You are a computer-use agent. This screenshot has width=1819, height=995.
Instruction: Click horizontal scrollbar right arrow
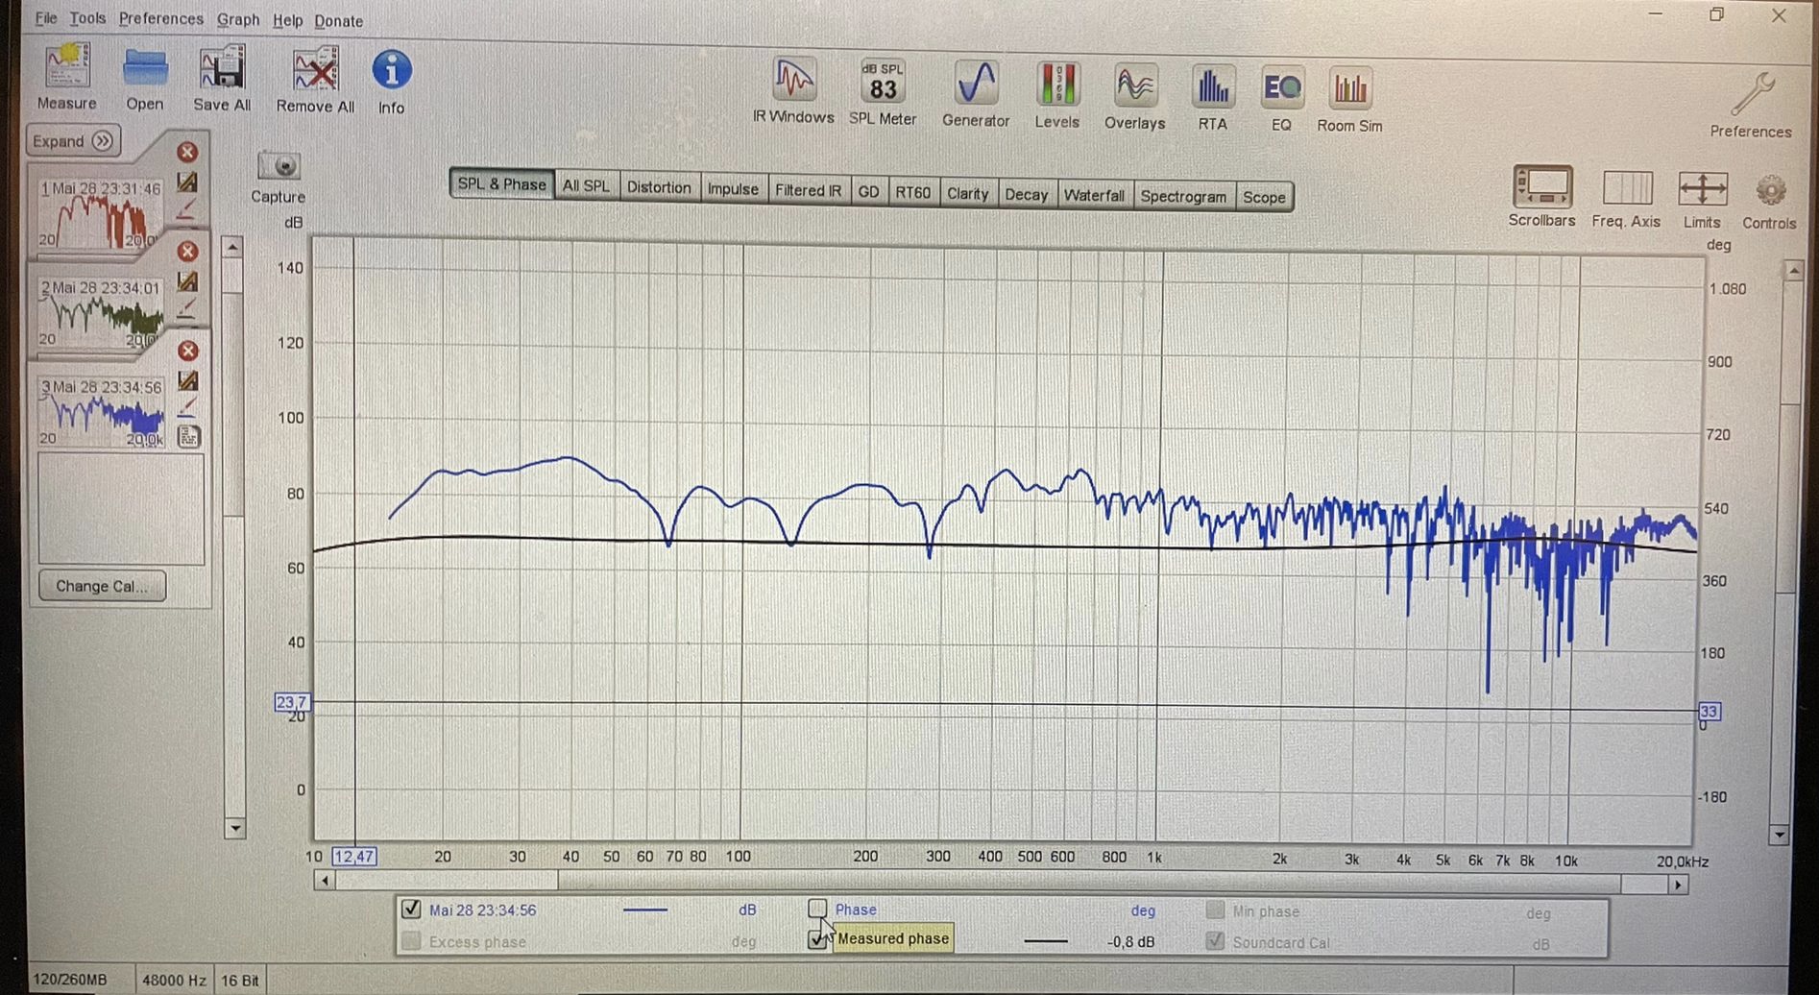(x=1678, y=885)
